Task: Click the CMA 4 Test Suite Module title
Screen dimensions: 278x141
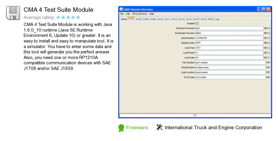Action: (59, 10)
